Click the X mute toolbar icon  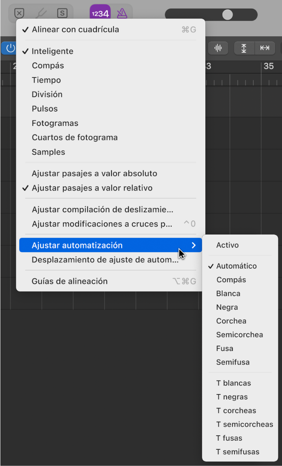(x=19, y=13)
